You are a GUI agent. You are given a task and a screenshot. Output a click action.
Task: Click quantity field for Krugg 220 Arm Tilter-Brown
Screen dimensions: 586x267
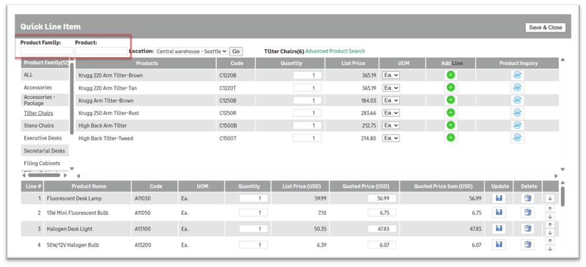(x=307, y=75)
